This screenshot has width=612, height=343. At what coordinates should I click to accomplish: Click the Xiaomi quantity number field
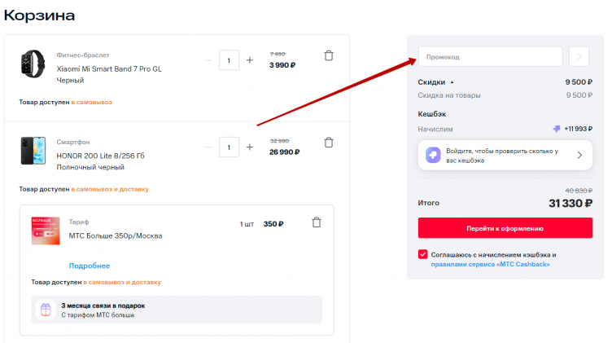(229, 60)
